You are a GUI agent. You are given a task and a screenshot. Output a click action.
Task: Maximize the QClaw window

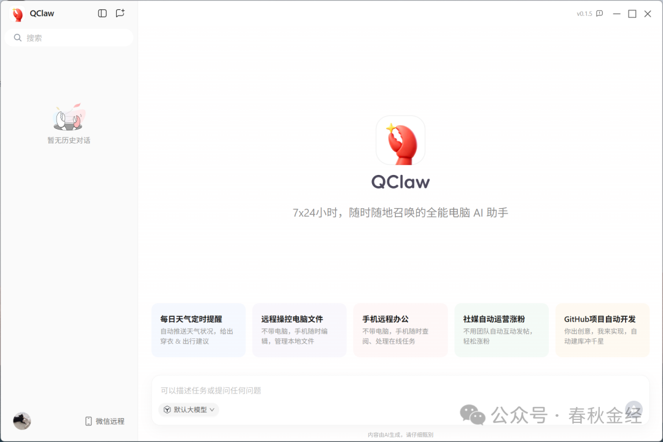tap(632, 14)
